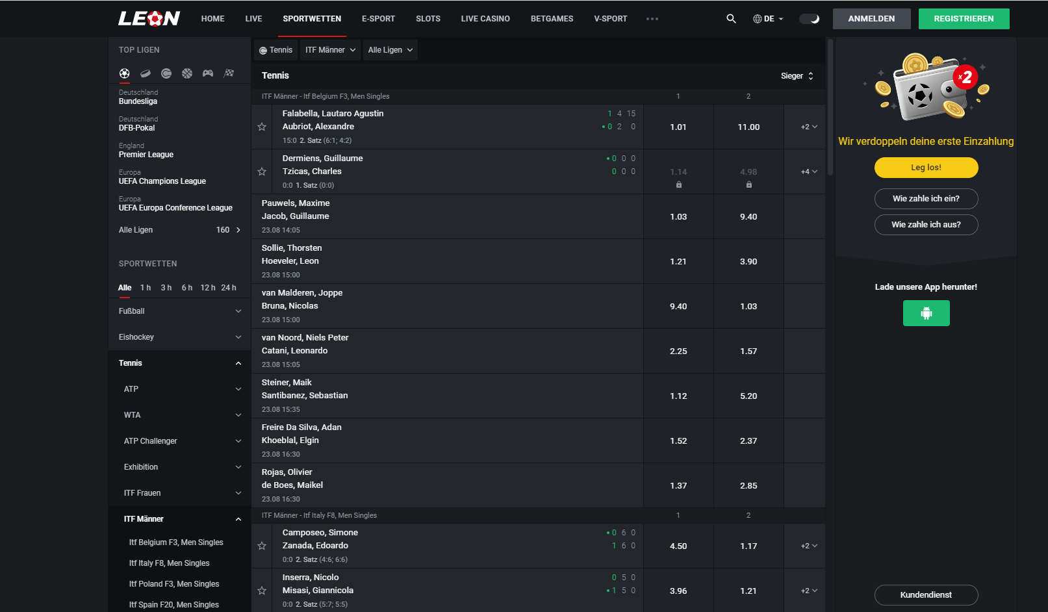1048x612 pixels.
Task: Change the Sieger market selector
Action: [x=797, y=76]
